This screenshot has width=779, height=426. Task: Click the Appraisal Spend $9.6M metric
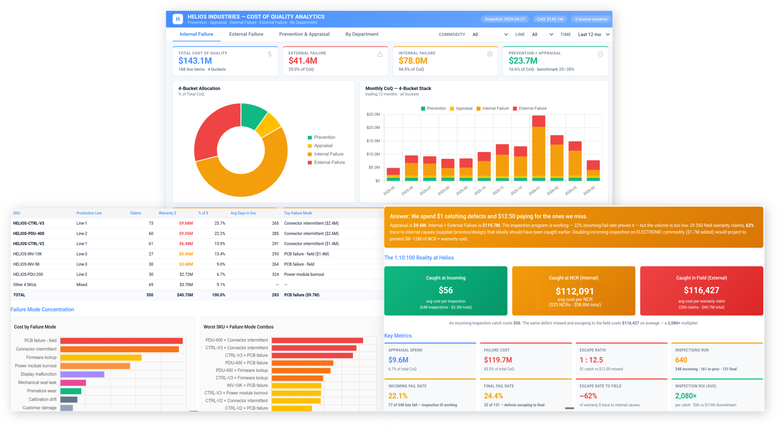click(x=430, y=359)
